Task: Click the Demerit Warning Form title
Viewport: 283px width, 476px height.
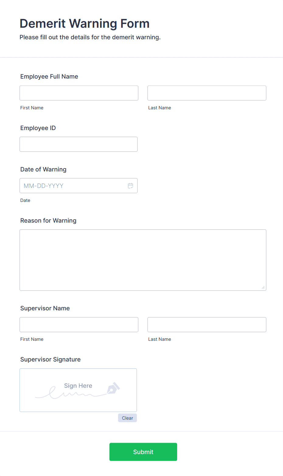Action: point(84,23)
